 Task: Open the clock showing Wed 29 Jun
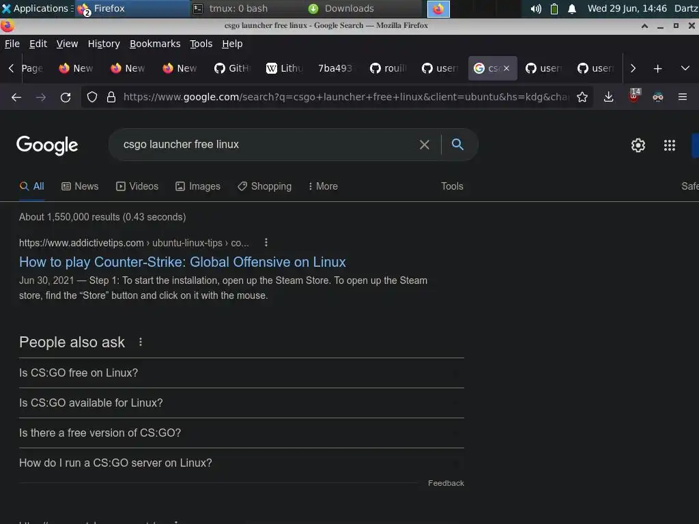tap(627, 8)
